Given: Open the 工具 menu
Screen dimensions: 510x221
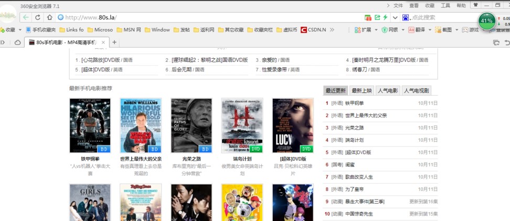Looking at the screenshot, I should click(x=445, y=6).
